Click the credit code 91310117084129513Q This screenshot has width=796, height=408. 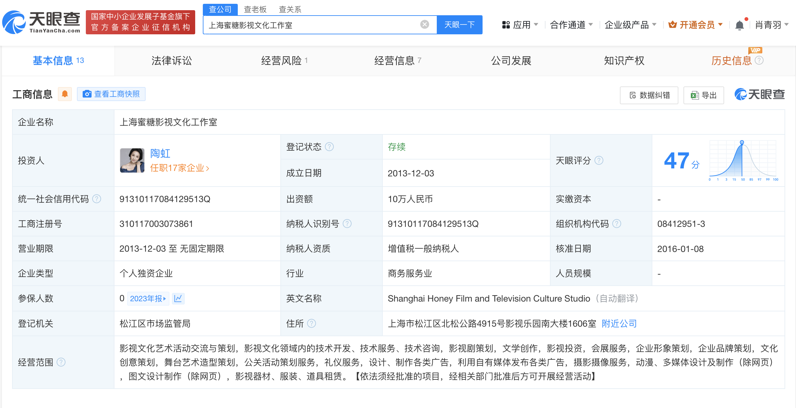[165, 199]
